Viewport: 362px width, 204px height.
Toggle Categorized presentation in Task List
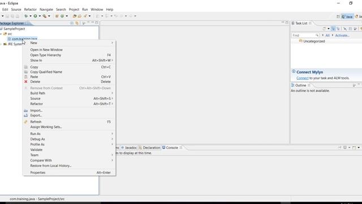[x=333, y=29]
